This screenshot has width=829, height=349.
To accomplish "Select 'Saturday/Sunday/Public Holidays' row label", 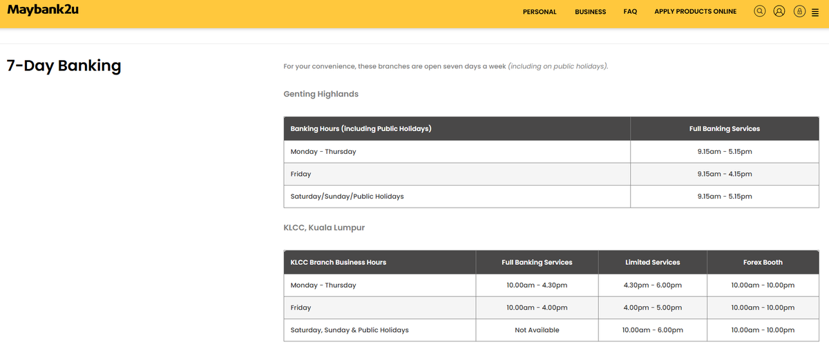I will (347, 197).
